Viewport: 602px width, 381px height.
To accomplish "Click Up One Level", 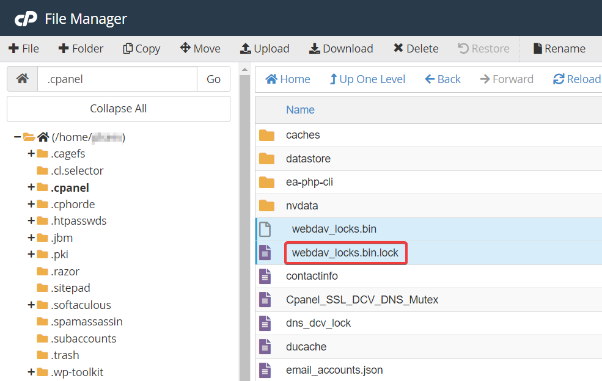I will tap(367, 79).
